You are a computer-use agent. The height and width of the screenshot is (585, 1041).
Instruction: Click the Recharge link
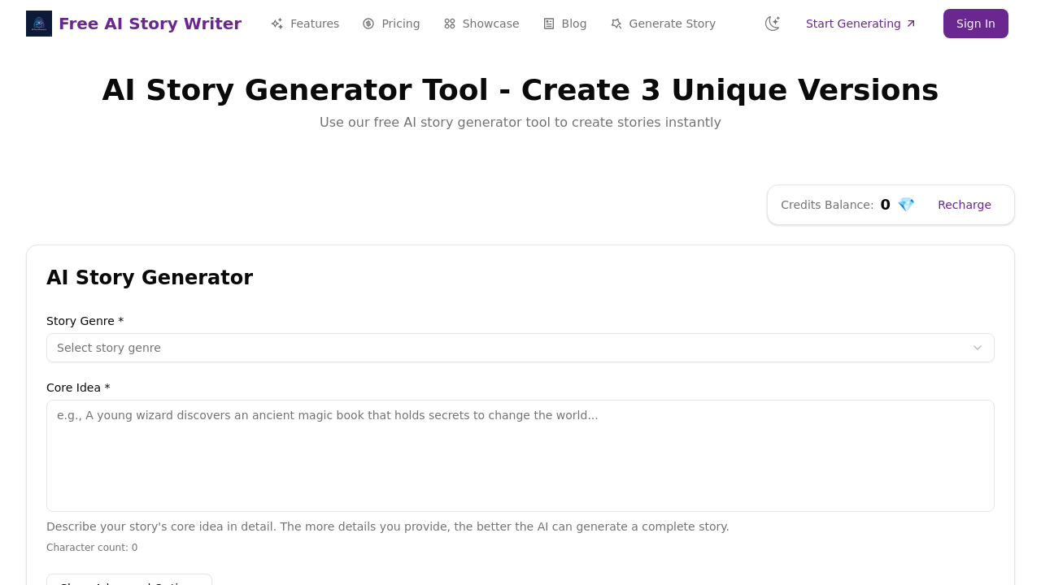(x=965, y=204)
